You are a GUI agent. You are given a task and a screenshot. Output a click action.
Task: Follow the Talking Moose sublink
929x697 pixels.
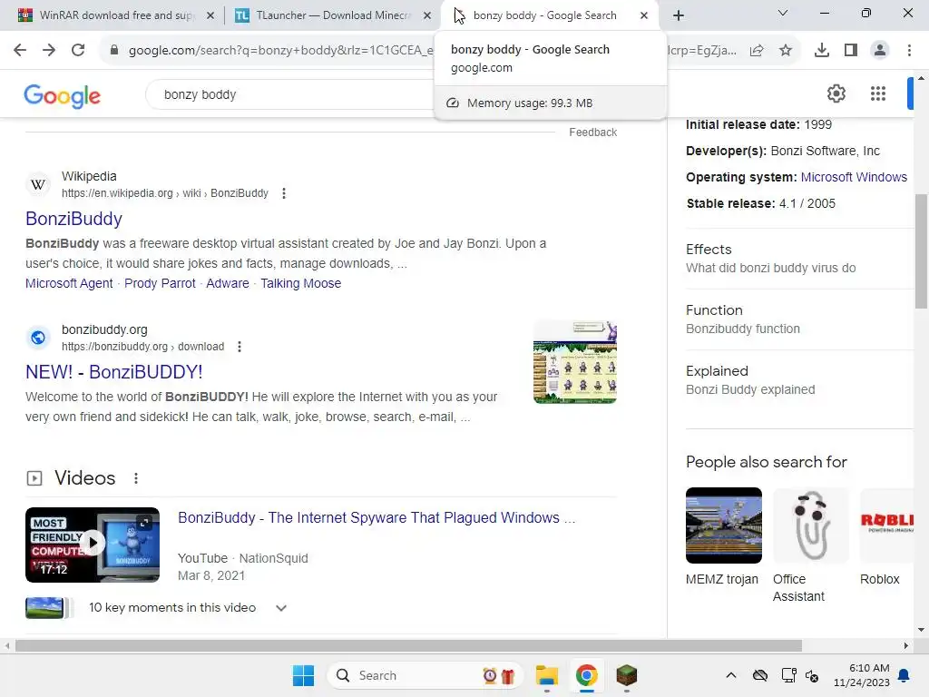tap(301, 283)
